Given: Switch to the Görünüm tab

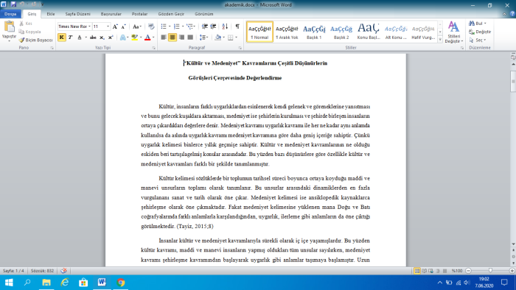Looking at the screenshot, I should click(x=204, y=14).
